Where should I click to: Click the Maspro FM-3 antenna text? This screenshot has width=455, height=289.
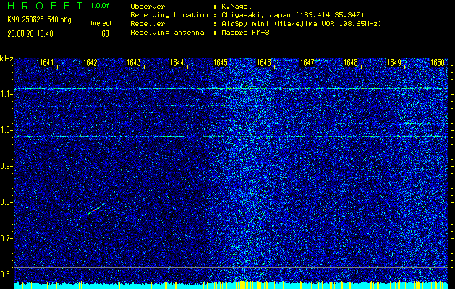[x=245, y=33]
